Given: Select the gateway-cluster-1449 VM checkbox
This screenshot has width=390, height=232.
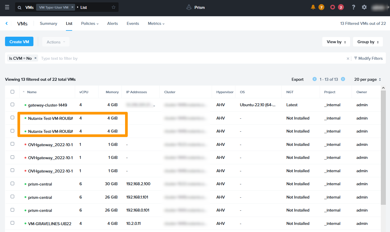Looking at the screenshot, I should coord(12,104).
